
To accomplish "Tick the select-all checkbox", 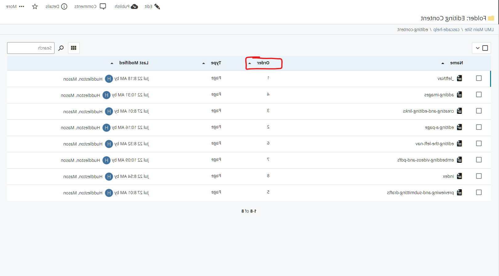I will pyautogui.click(x=485, y=48).
